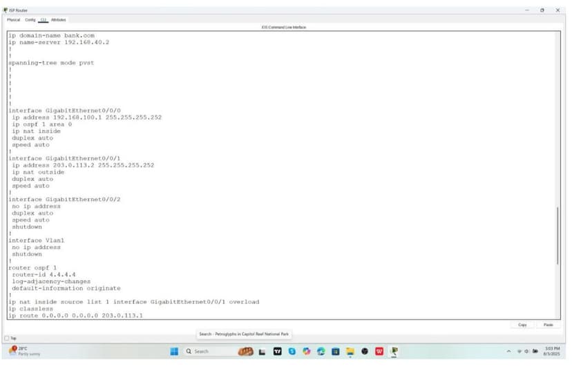Click 'spanning-tree mode pvst' line
This screenshot has width=572, height=369.
(51, 63)
